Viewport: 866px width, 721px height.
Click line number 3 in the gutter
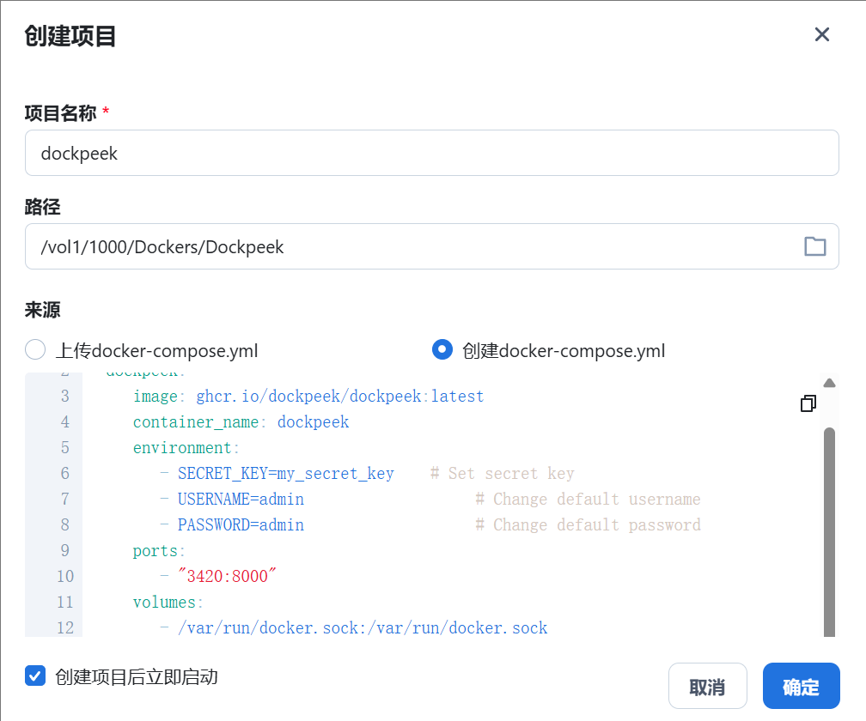65,396
